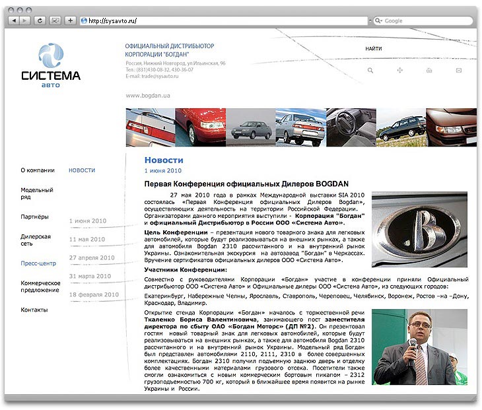The width and height of the screenshot is (482, 410).
Task: Open the www.bogdan.ua link
Action: pos(147,96)
